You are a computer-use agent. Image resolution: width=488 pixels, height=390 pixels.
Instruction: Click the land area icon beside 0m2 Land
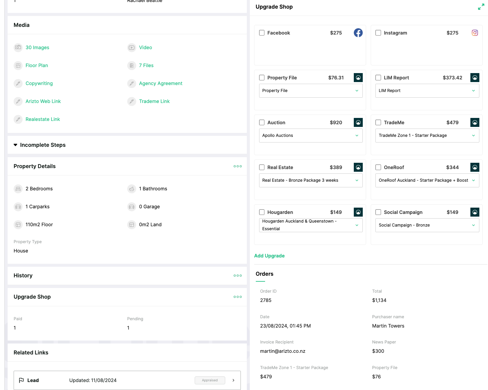[x=132, y=225]
